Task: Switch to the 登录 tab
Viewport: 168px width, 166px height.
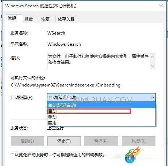Action: pos(29,19)
